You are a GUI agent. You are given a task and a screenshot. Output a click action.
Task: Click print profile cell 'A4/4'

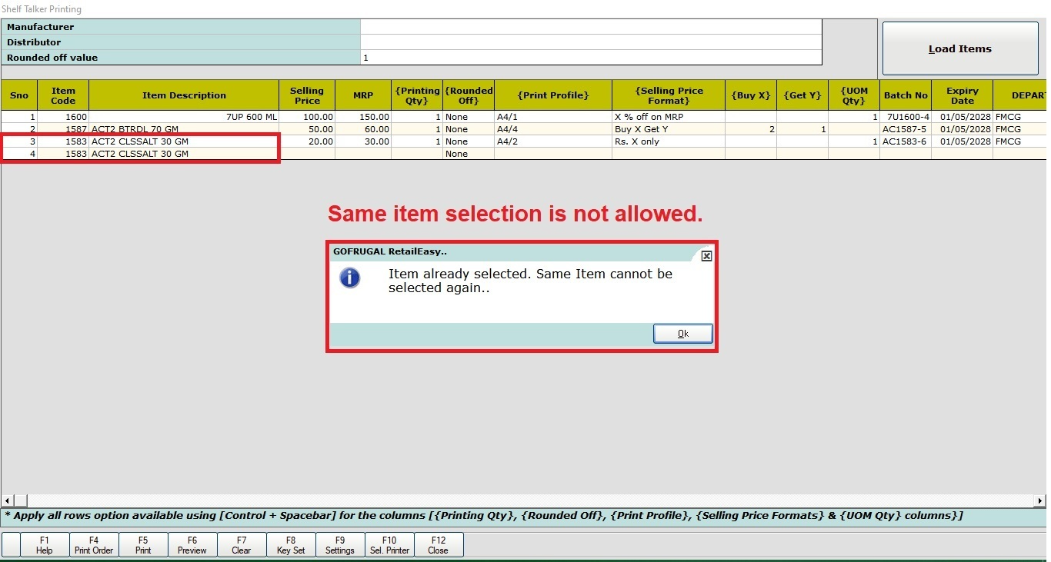point(553,129)
